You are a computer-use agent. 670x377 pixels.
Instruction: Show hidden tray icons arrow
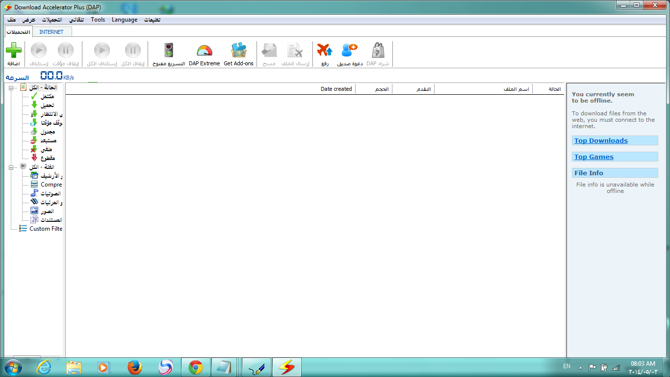581,367
